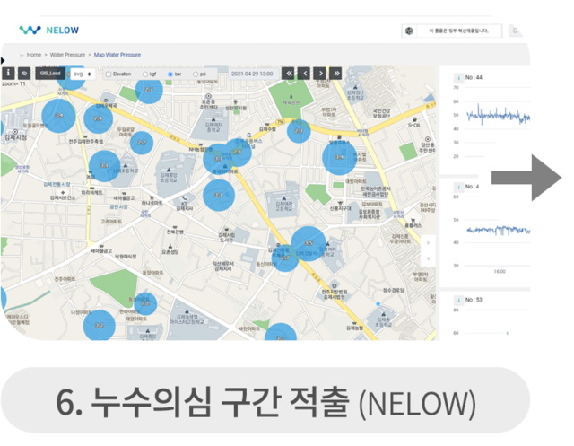574x446 pixels.
Task: Enable the Elevation checkbox
Action: (109, 74)
